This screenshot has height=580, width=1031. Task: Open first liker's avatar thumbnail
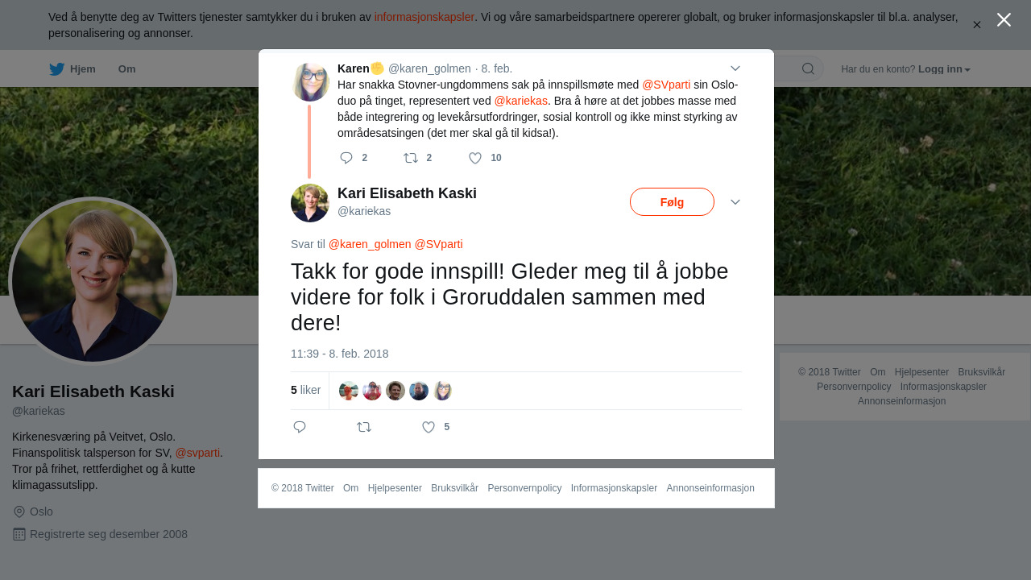[349, 391]
